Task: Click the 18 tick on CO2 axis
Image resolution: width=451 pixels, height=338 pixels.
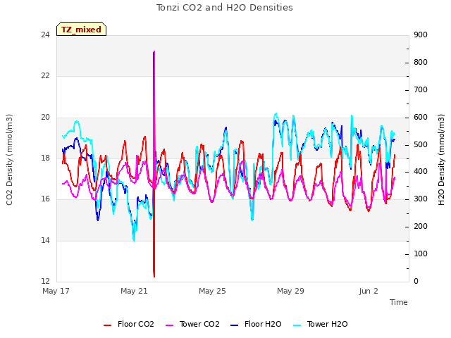Action: coord(45,158)
